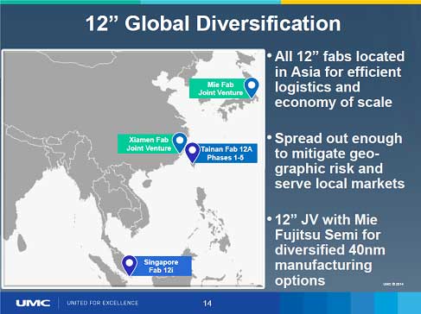Click the Mie Fab map pin icon

pos(252,87)
